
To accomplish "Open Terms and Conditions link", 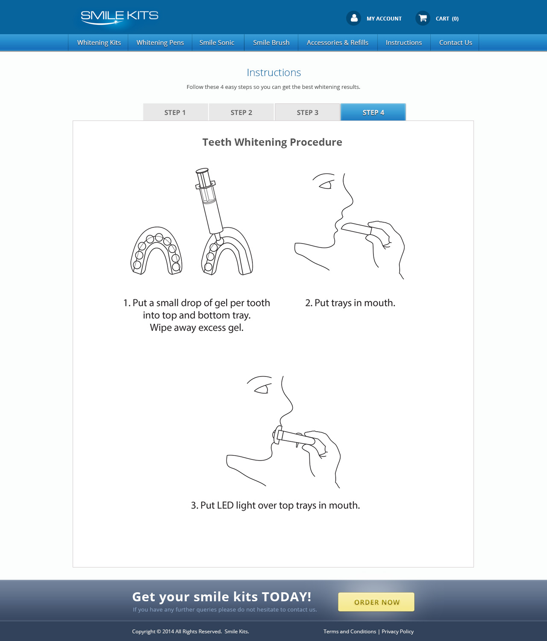I will pos(350,632).
